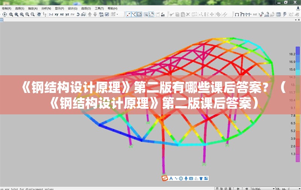Click the Sogou toolbox grid icon

206,178
